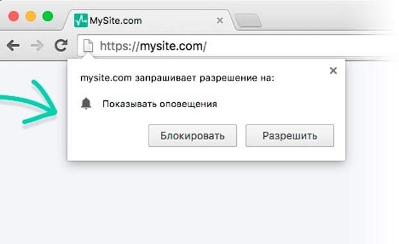Dismiss the permission popup with the X
Image resolution: width=399 pixels, height=244 pixels.
(x=333, y=71)
